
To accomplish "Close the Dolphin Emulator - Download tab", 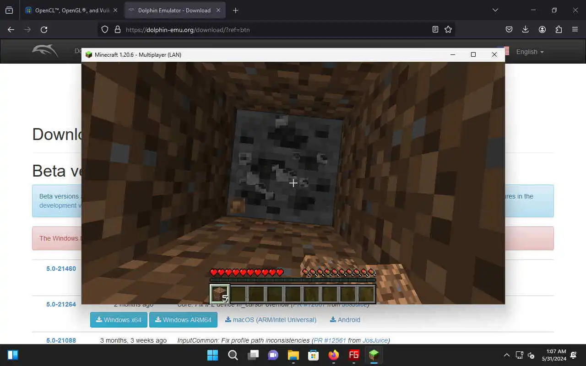I will [x=217, y=10].
